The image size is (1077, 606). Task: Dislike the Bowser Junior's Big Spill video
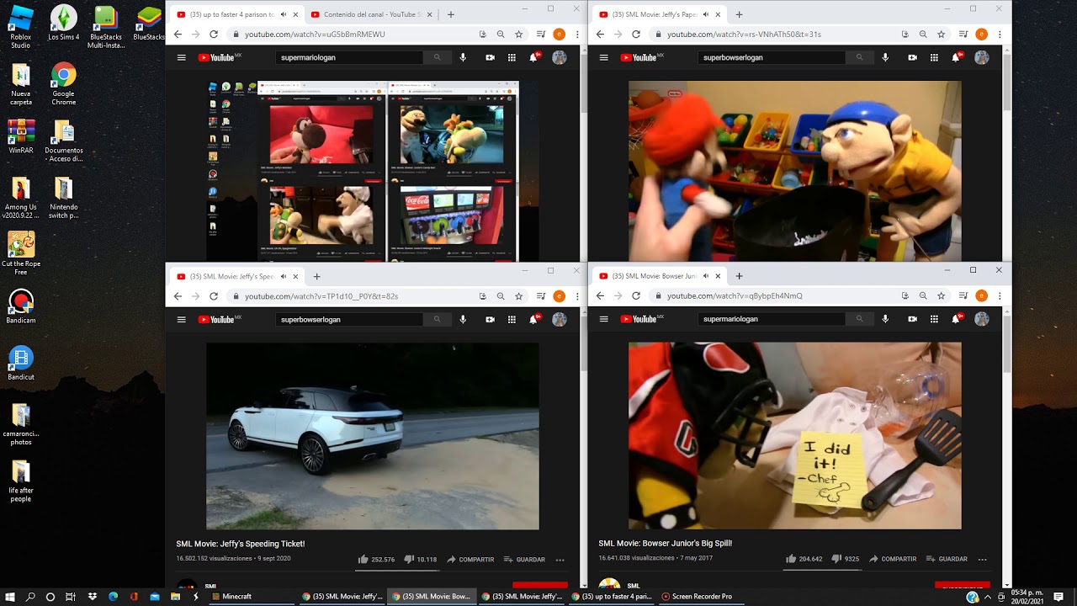pyautogui.click(x=845, y=559)
